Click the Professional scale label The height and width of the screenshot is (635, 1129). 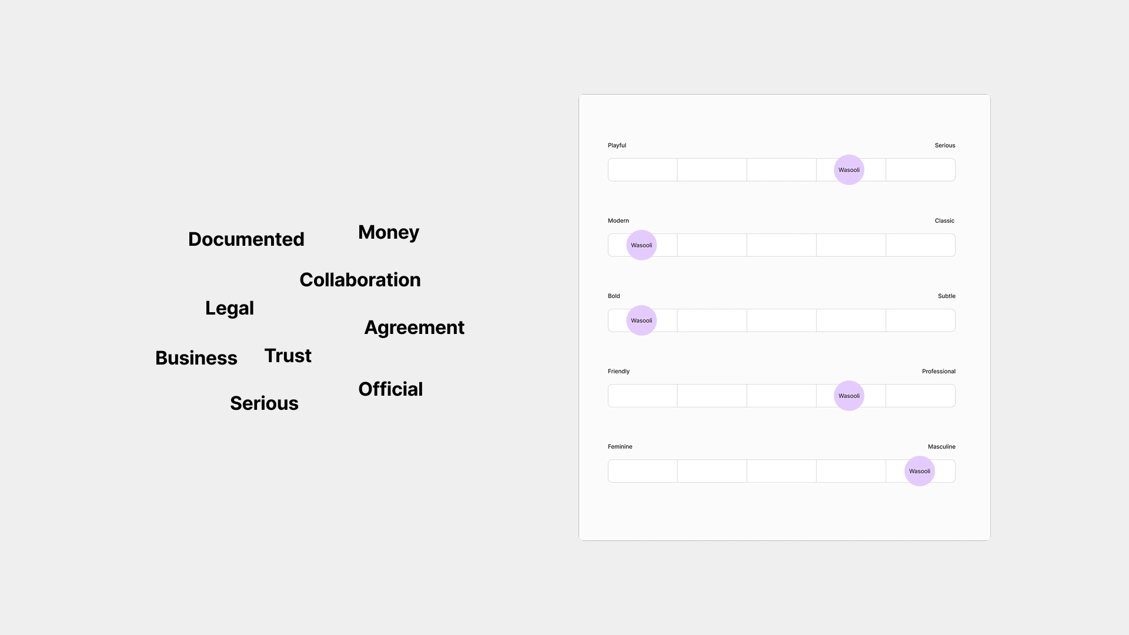coord(938,371)
